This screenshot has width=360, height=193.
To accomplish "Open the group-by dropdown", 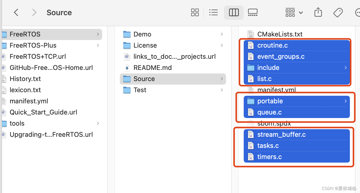I will [294, 12].
